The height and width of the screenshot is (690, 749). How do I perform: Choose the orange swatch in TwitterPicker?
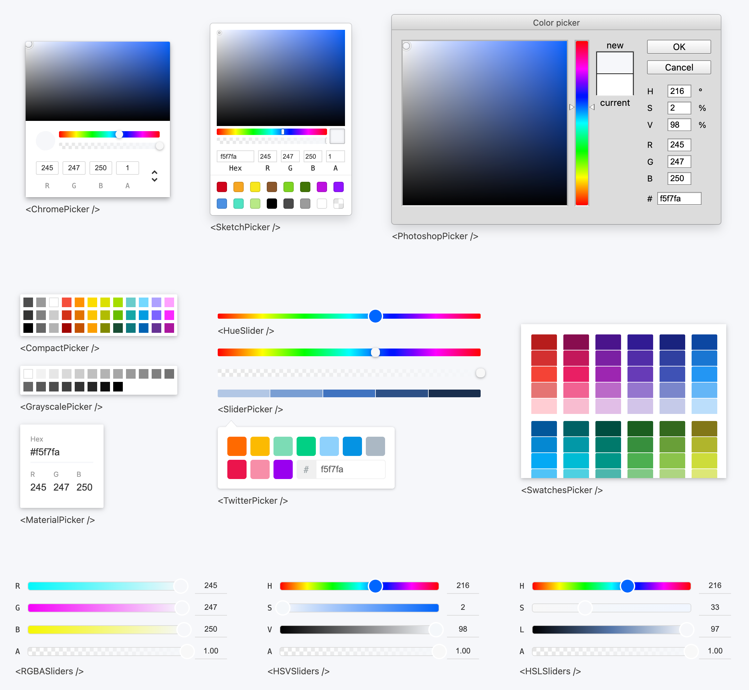point(237,446)
